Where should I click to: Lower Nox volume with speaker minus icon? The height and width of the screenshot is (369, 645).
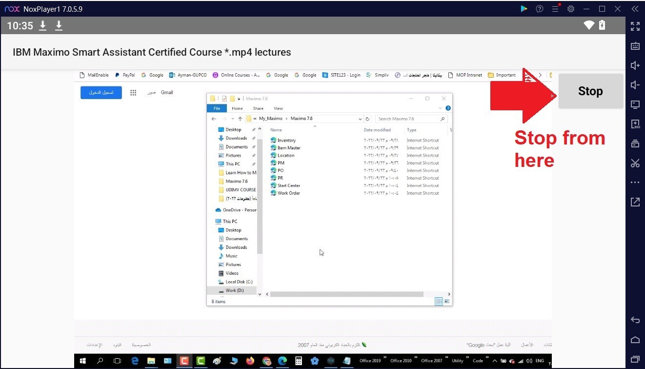click(635, 85)
